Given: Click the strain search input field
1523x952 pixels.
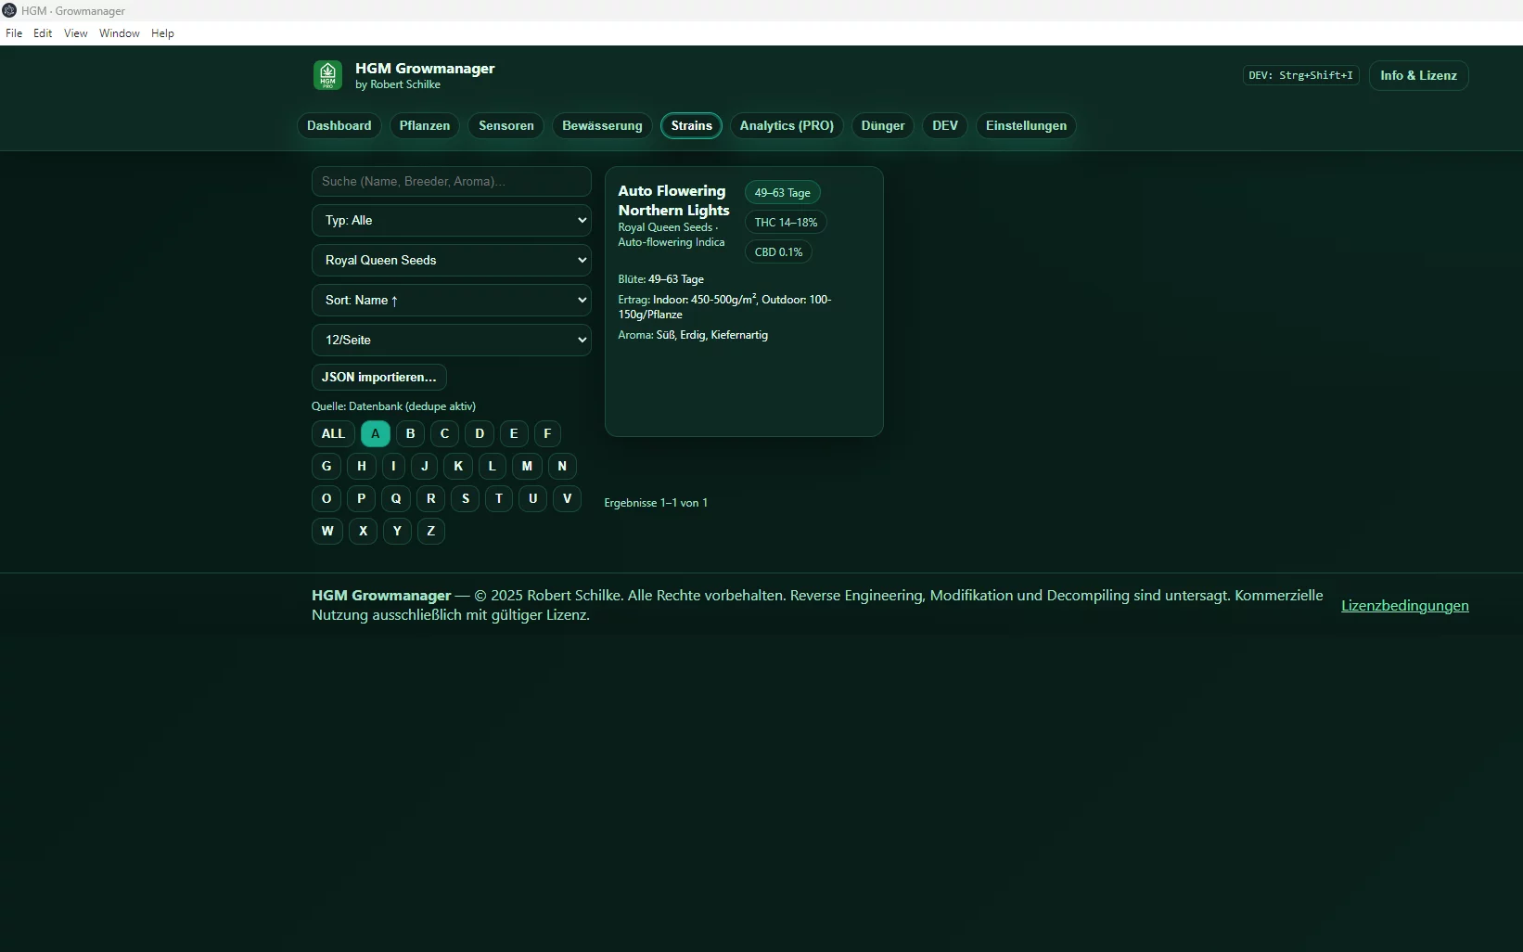Looking at the screenshot, I should tap(451, 182).
